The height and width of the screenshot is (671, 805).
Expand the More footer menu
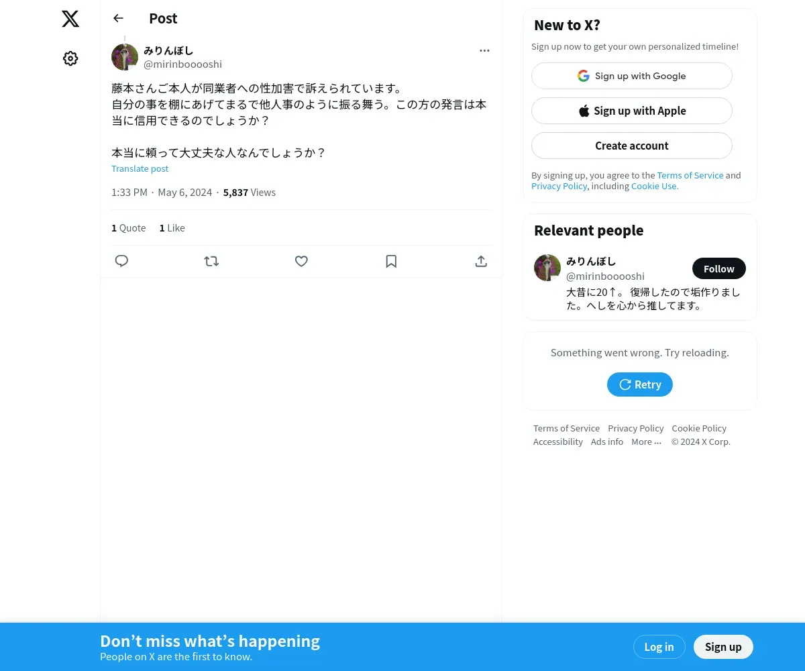coord(646,442)
